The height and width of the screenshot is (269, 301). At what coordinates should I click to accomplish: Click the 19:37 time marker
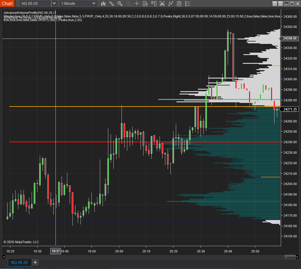[56, 251]
